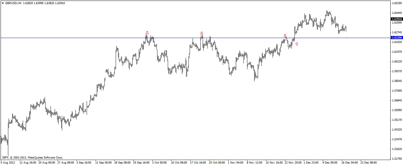Click the 18 Sep 08:00 time label
The height and width of the screenshot is (165, 403).
coord(122,163)
